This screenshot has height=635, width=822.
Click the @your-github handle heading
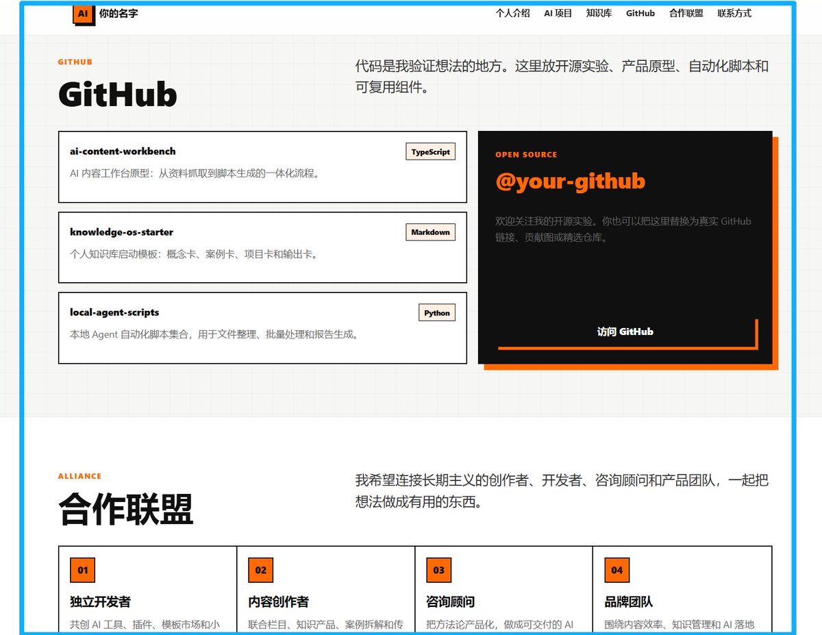(x=571, y=181)
